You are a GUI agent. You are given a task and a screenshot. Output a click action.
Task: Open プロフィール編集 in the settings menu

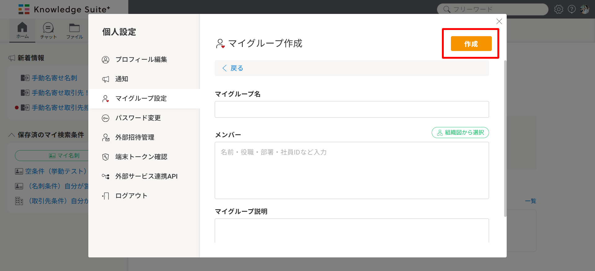click(141, 59)
